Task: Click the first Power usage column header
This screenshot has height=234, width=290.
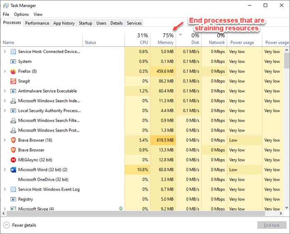Action: 244,39
